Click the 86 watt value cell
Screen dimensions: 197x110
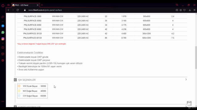(106, 38)
